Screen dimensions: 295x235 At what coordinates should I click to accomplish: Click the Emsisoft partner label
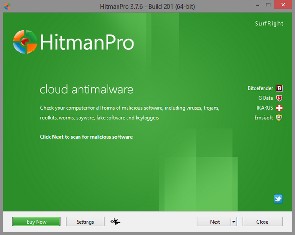(264, 118)
